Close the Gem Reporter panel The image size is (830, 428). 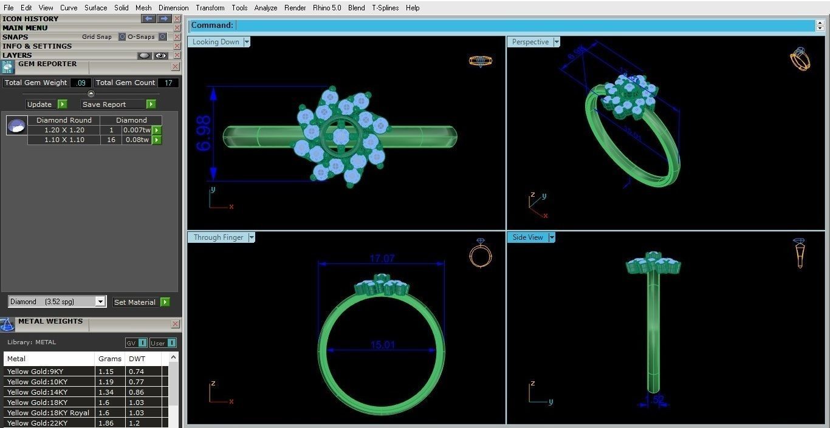176,67
